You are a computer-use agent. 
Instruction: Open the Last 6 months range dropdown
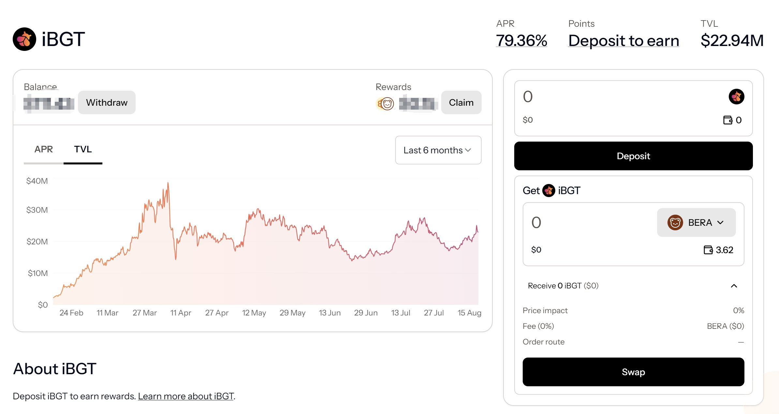click(x=438, y=150)
